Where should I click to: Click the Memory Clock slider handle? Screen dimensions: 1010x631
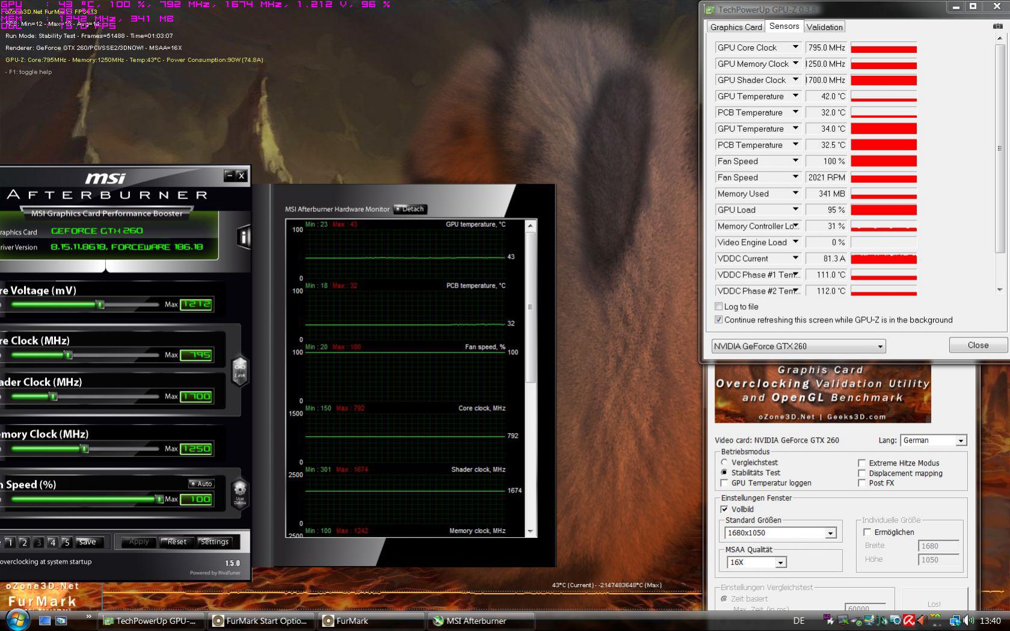[85, 449]
